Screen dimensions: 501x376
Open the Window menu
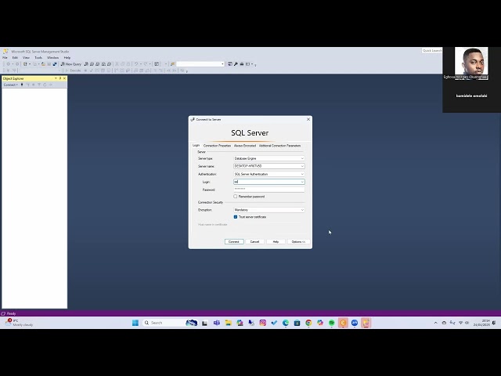[52, 57]
